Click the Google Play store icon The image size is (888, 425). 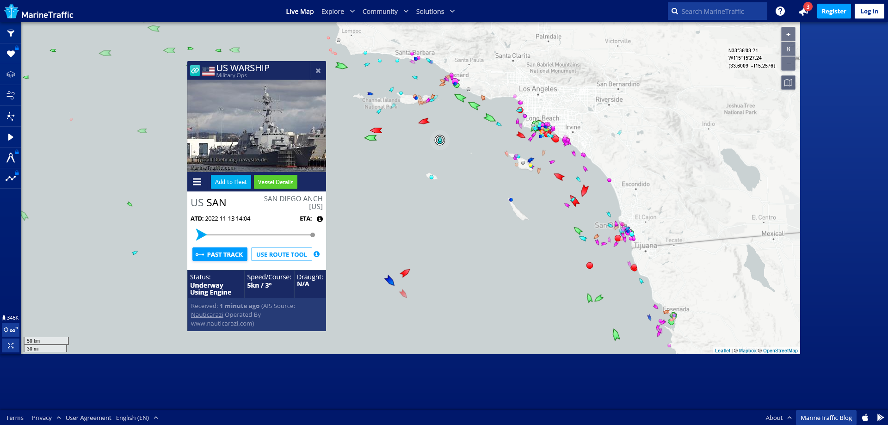(x=881, y=418)
